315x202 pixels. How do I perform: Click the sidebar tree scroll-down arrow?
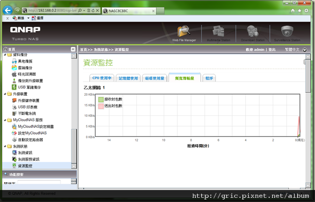tap(74, 166)
